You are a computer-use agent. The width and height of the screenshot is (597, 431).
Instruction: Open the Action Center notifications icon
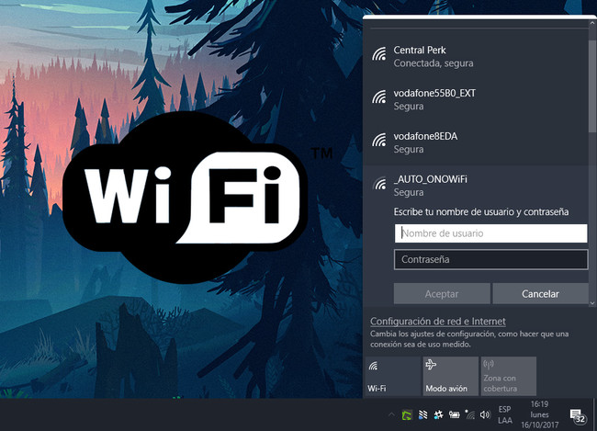(577, 415)
